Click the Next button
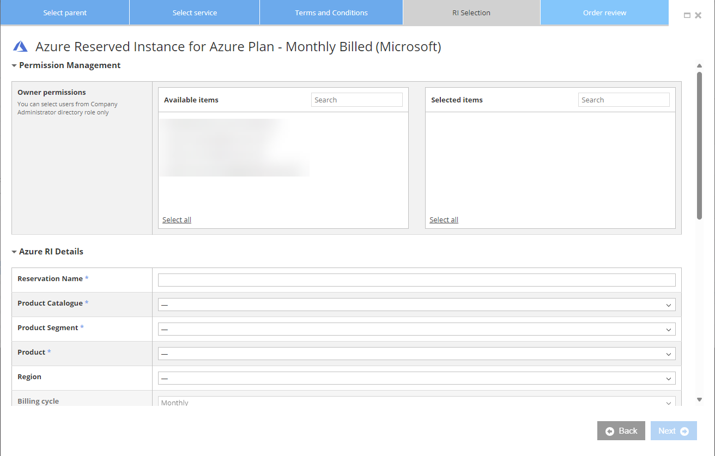 click(674, 431)
